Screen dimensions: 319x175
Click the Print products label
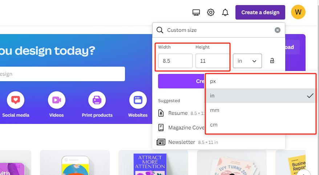97,115
